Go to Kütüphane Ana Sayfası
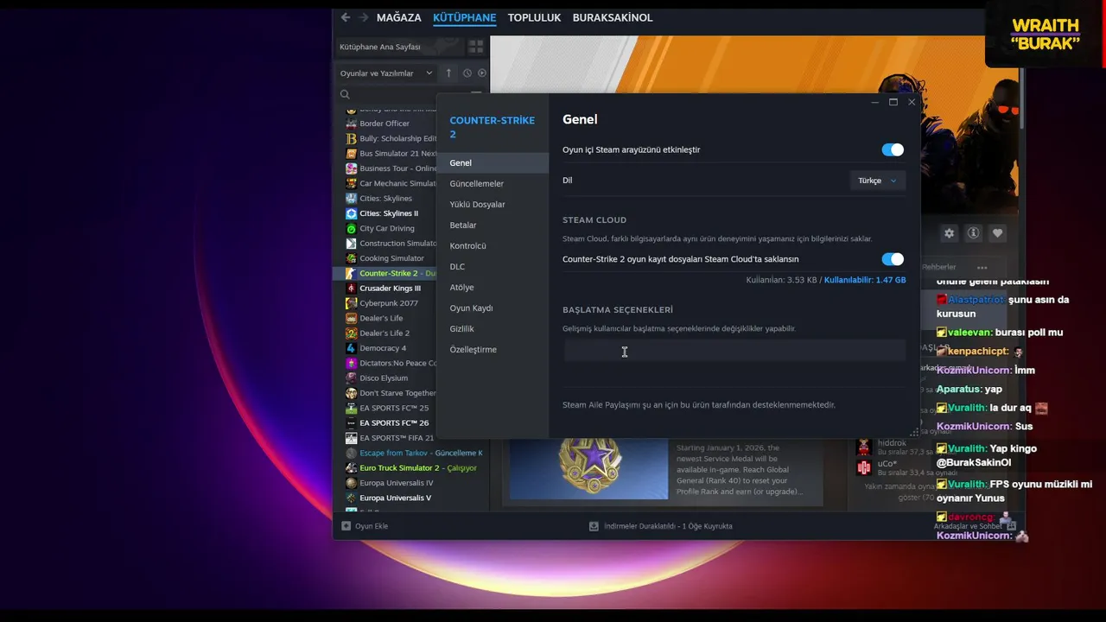The image size is (1106, 622). (380, 47)
